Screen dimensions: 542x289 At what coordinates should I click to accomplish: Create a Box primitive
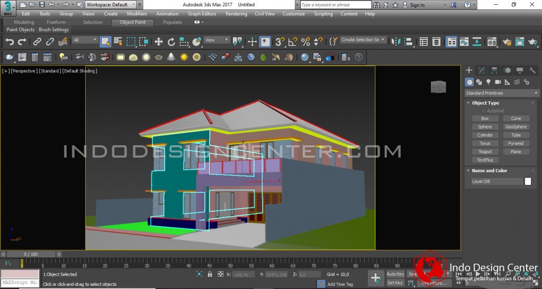tap(485, 118)
